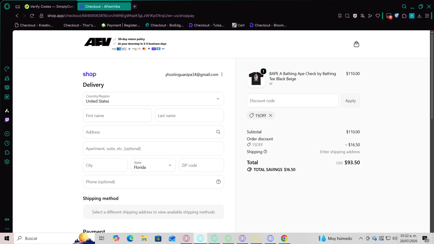The height and width of the screenshot is (244, 434).
Task: Expand the Country/Region dropdown
Action: pos(153,99)
